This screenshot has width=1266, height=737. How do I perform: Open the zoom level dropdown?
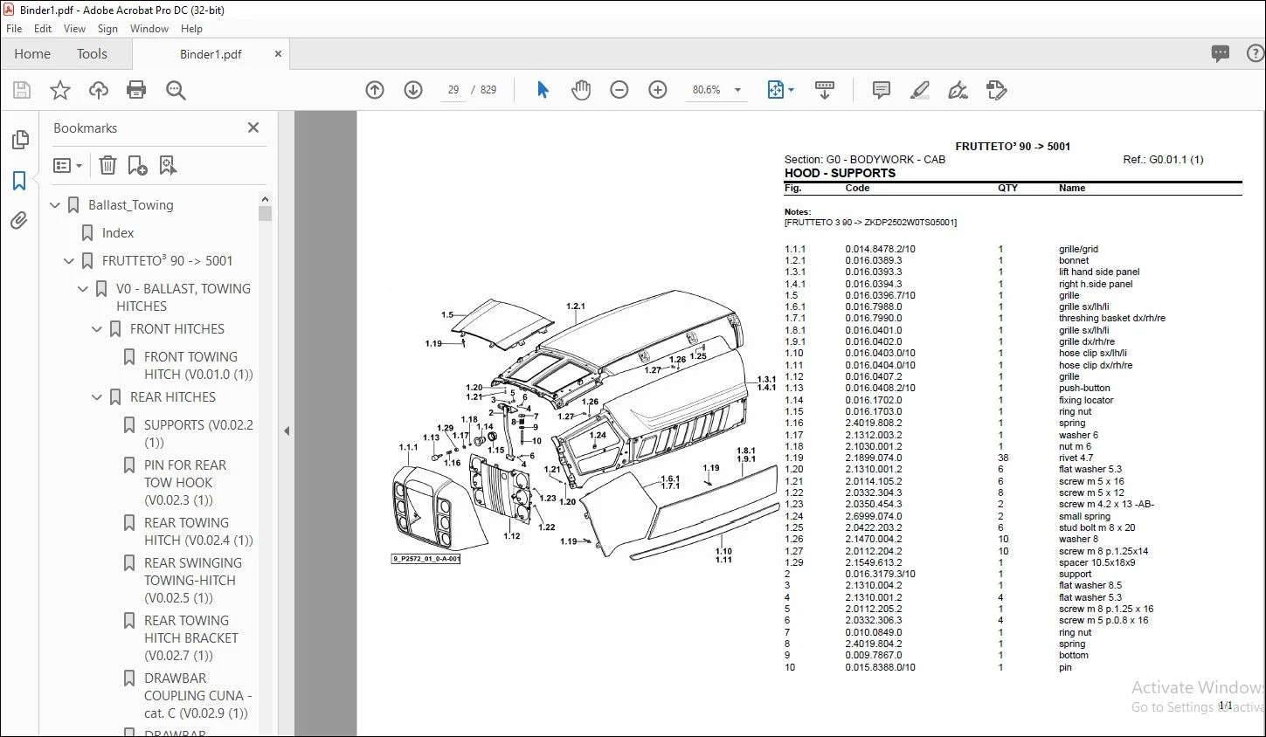click(x=737, y=90)
